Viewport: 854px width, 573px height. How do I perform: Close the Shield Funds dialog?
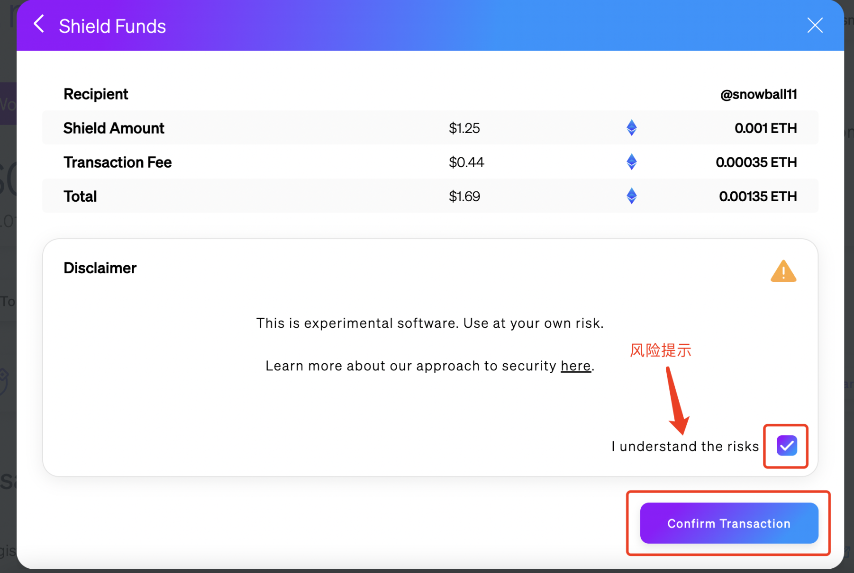(815, 25)
